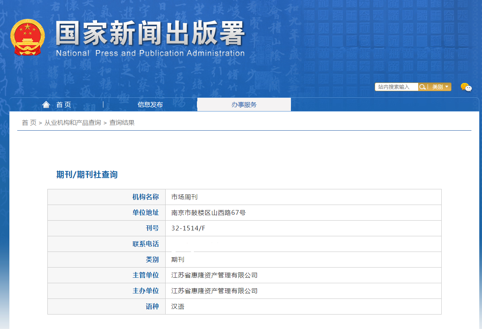The image size is (482, 329).
Task: Click the house icon beside 首页
Action: click(x=46, y=104)
